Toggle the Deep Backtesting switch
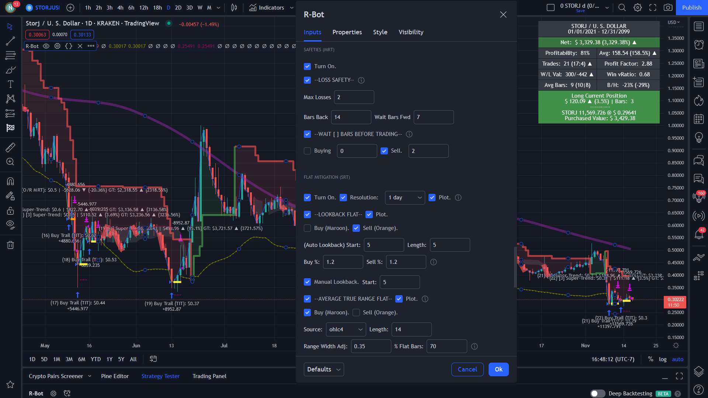708x398 pixels. [x=597, y=394]
